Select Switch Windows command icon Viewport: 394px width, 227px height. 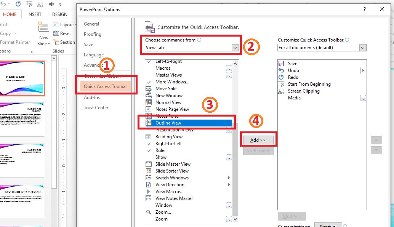(149, 177)
